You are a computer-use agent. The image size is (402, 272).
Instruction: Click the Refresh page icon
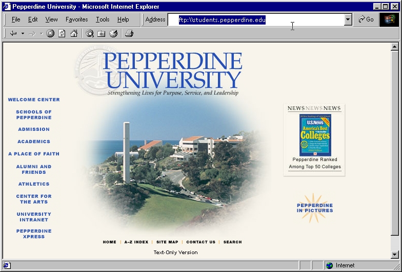point(62,33)
